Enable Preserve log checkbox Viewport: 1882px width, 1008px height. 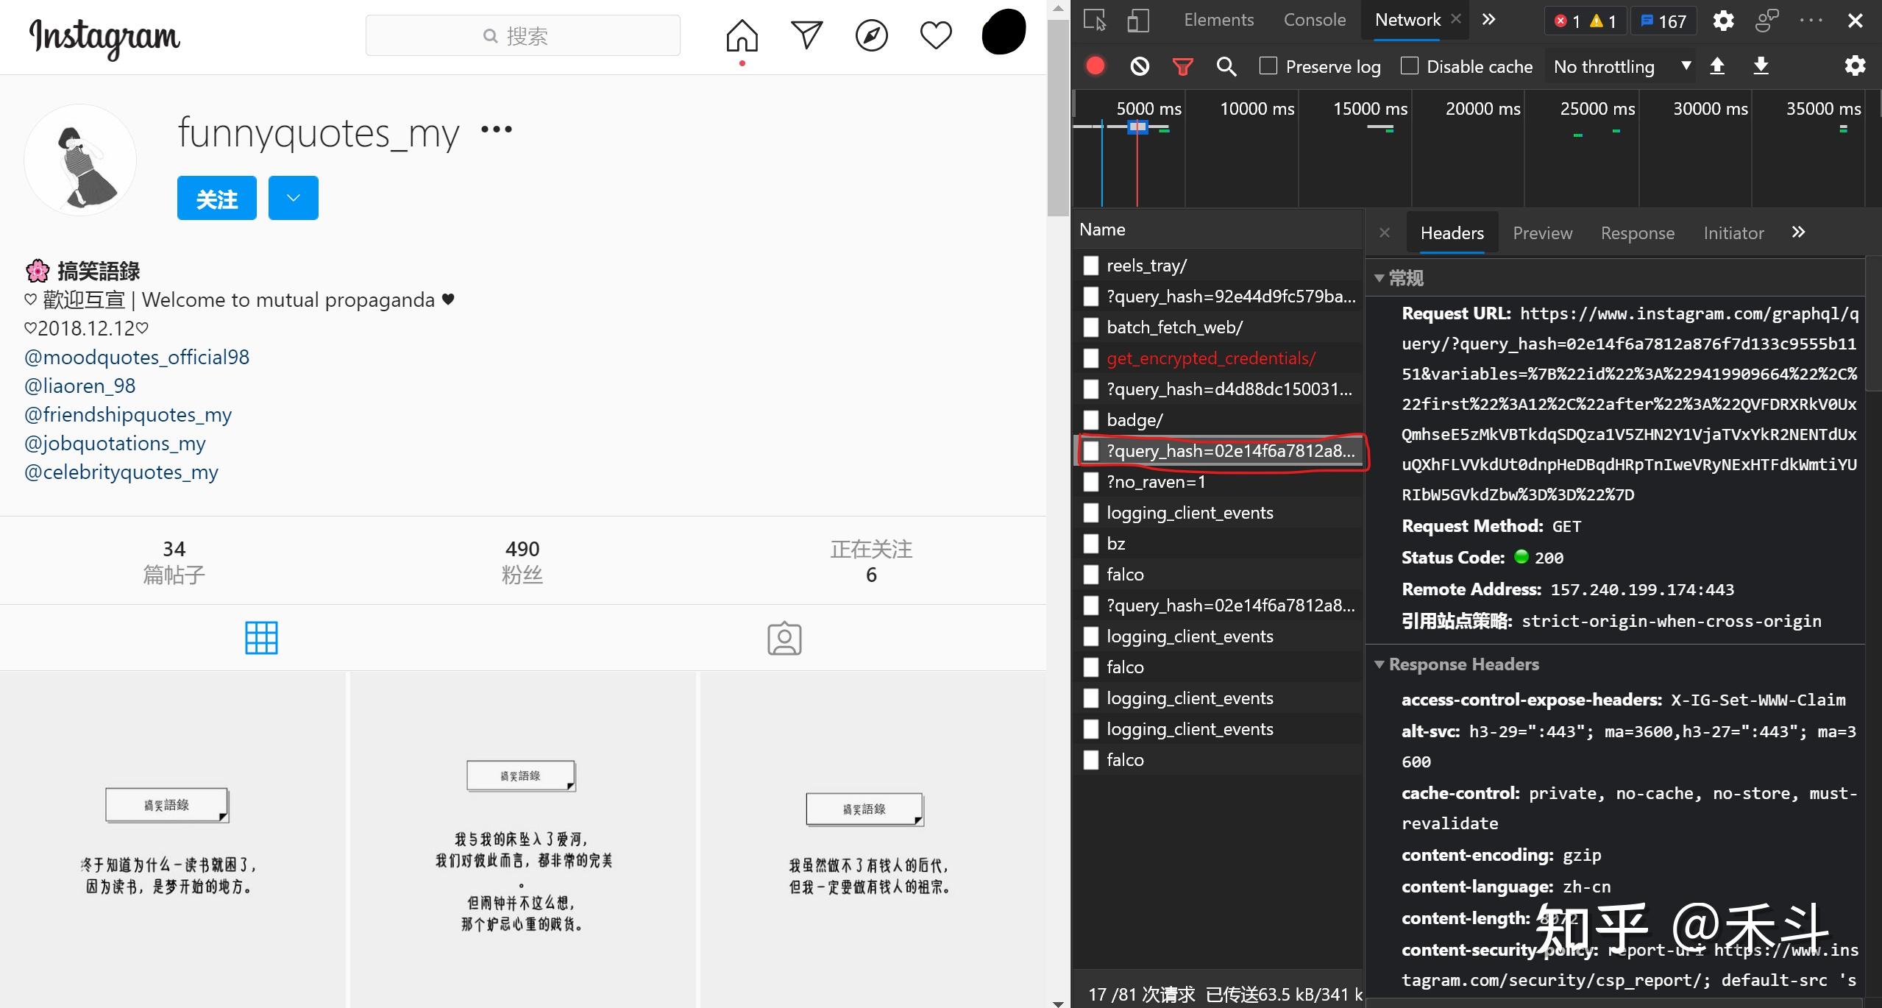[x=1268, y=65]
